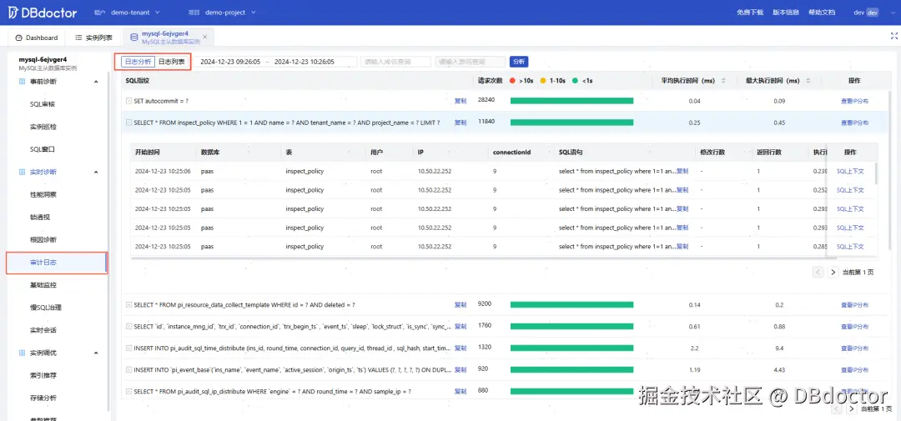Edit the start time 2024-12-23 09:26:05
Viewport: 901px width, 421px height.
point(230,62)
